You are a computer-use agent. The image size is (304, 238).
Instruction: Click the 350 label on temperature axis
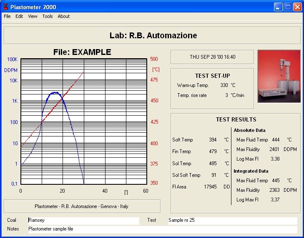point(154,183)
